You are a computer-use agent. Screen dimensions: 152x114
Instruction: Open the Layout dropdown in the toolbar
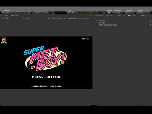[x=143, y=12]
